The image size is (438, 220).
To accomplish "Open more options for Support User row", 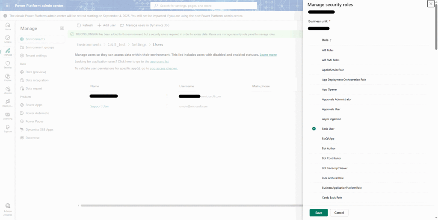I will (x=167, y=106).
